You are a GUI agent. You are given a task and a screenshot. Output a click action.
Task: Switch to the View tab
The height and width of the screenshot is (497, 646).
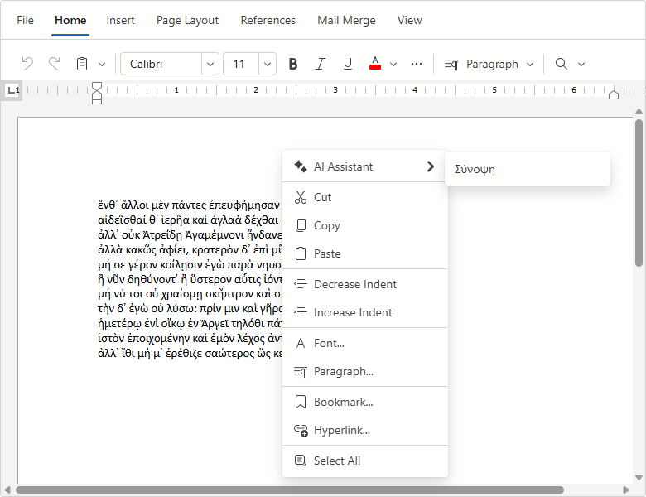click(x=409, y=20)
